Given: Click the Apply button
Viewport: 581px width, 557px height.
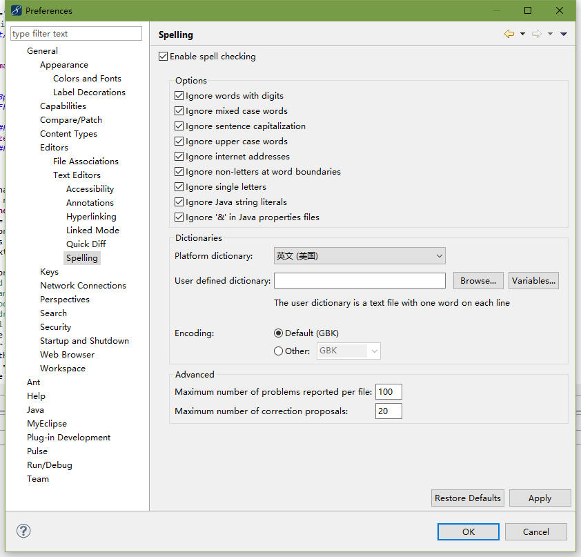Looking at the screenshot, I should (540, 498).
